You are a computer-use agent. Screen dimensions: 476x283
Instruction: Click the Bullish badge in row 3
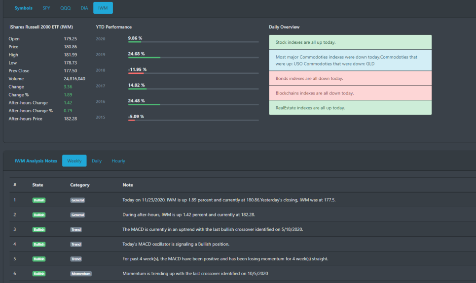coord(39,230)
